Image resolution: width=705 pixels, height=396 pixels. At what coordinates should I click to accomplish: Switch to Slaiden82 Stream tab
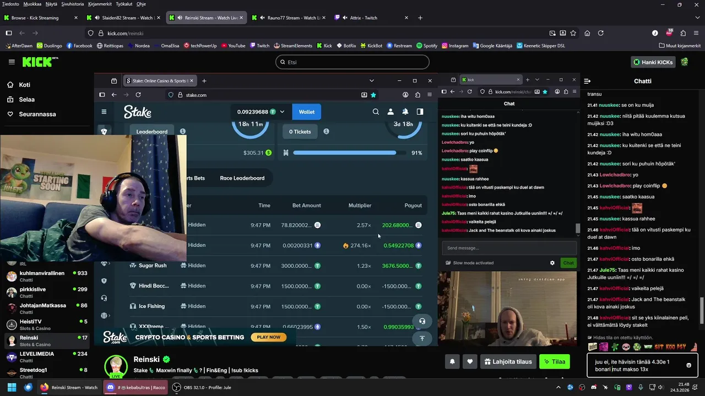(x=123, y=18)
